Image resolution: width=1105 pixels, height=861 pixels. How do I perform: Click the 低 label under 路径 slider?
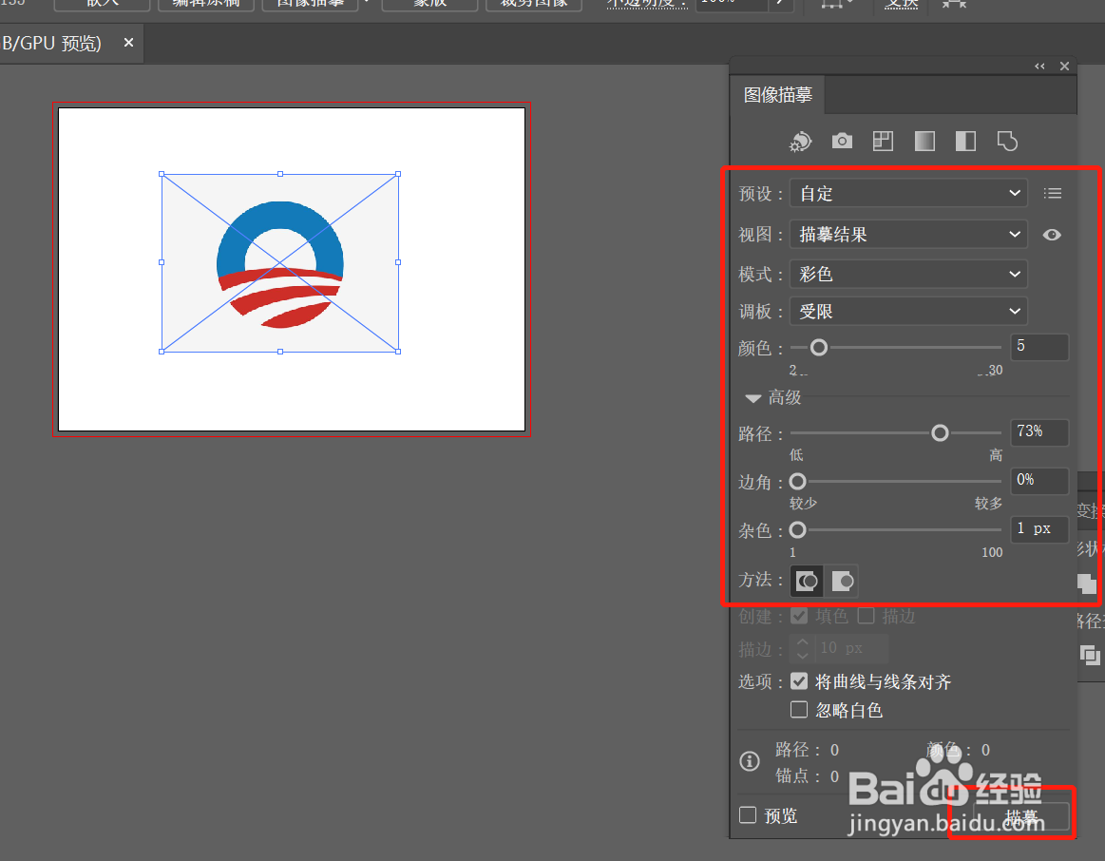pos(796,455)
